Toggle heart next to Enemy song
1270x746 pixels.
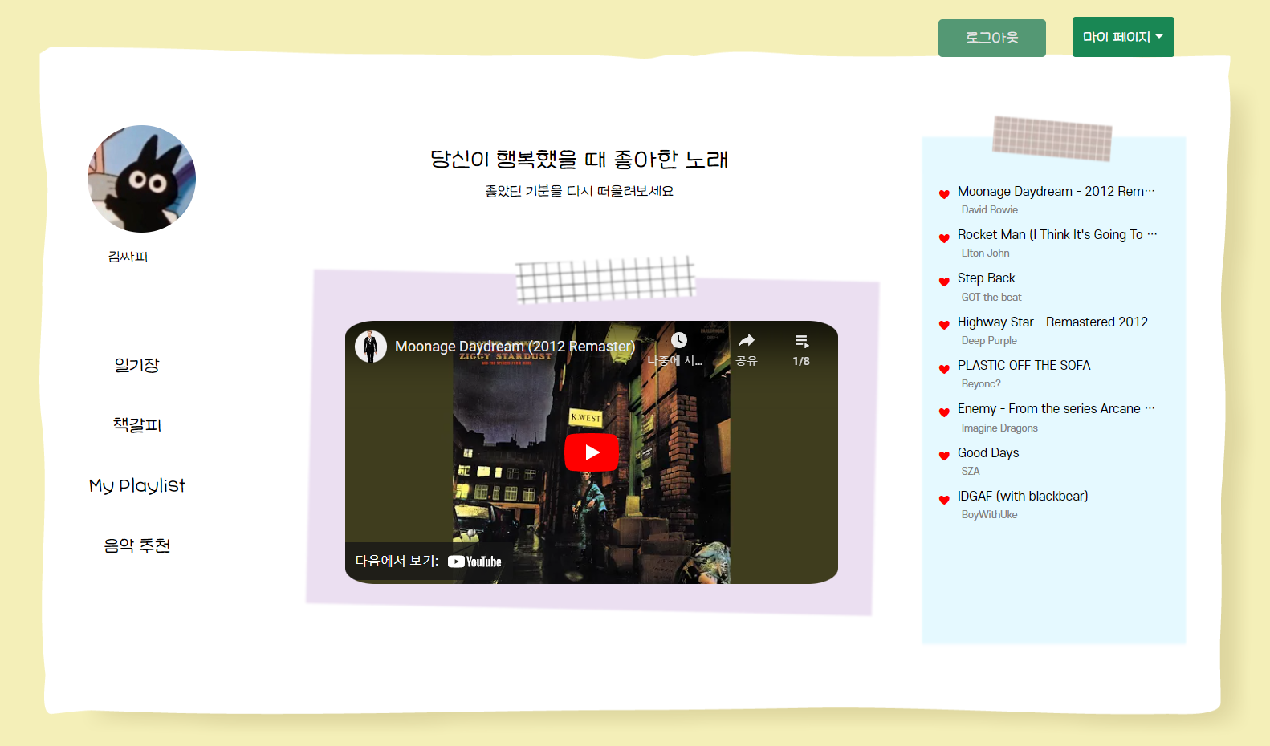click(x=944, y=412)
